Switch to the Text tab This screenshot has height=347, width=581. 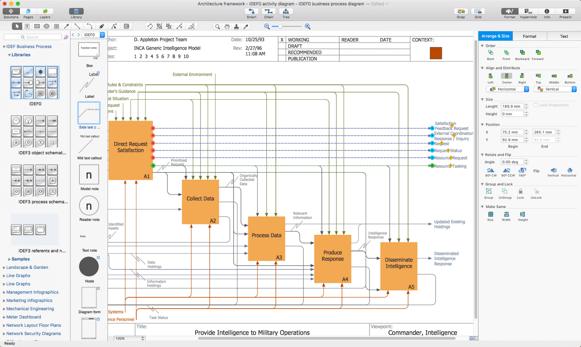point(564,36)
